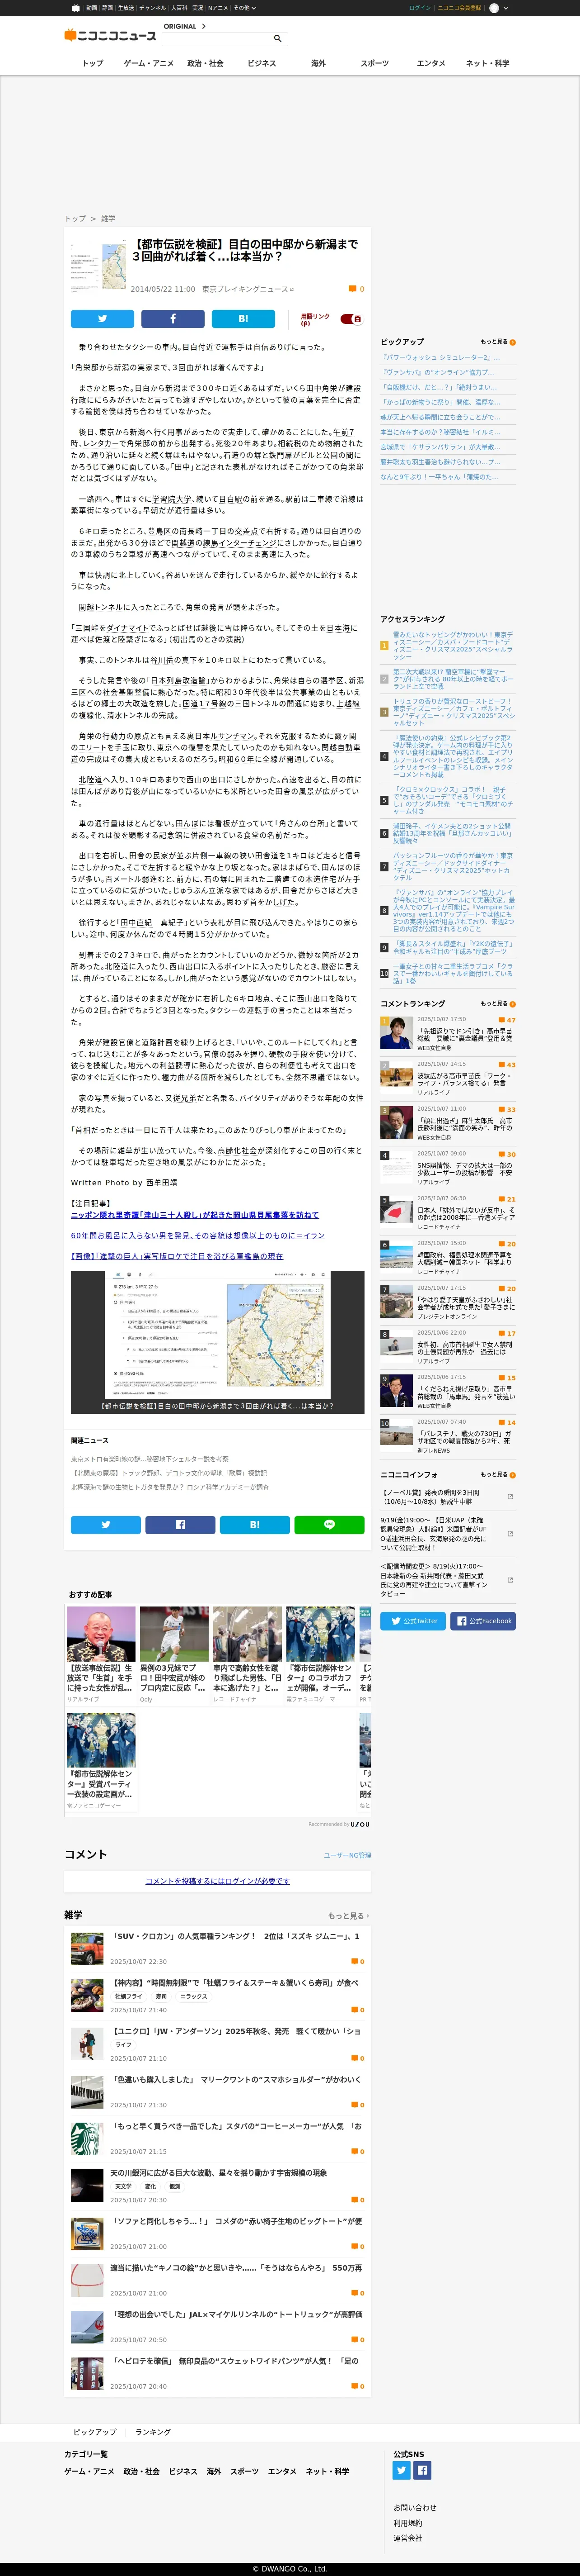Share via bottom Hatena B! button

coord(255,1525)
